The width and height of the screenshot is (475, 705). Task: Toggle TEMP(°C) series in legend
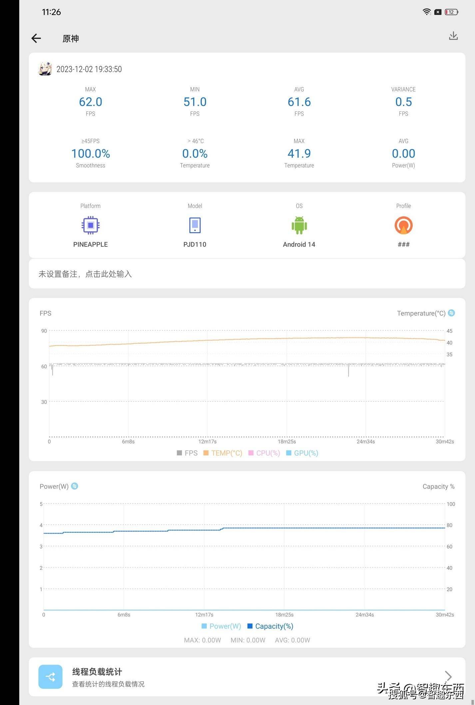click(223, 453)
